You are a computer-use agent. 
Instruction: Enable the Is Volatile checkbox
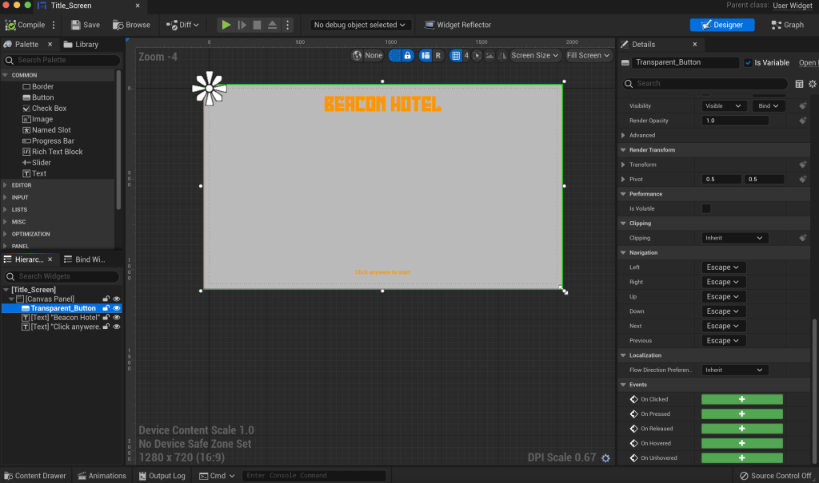tap(706, 208)
